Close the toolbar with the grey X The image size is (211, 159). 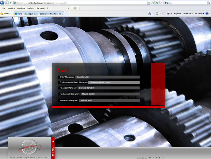pos(68,8)
